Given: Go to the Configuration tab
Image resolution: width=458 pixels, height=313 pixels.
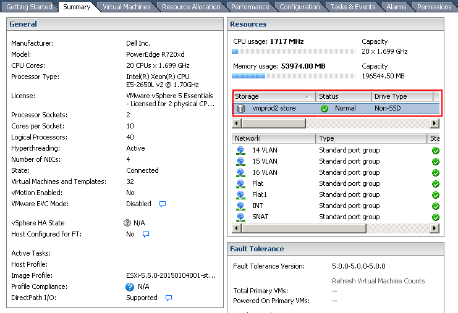Looking at the screenshot, I should pyautogui.click(x=299, y=6).
